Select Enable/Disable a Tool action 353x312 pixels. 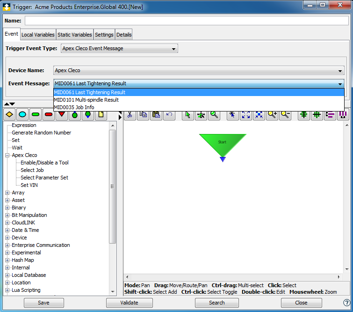(44, 163)
